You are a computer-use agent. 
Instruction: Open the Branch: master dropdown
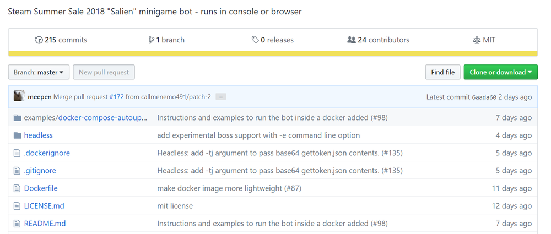tap(39, 72)
